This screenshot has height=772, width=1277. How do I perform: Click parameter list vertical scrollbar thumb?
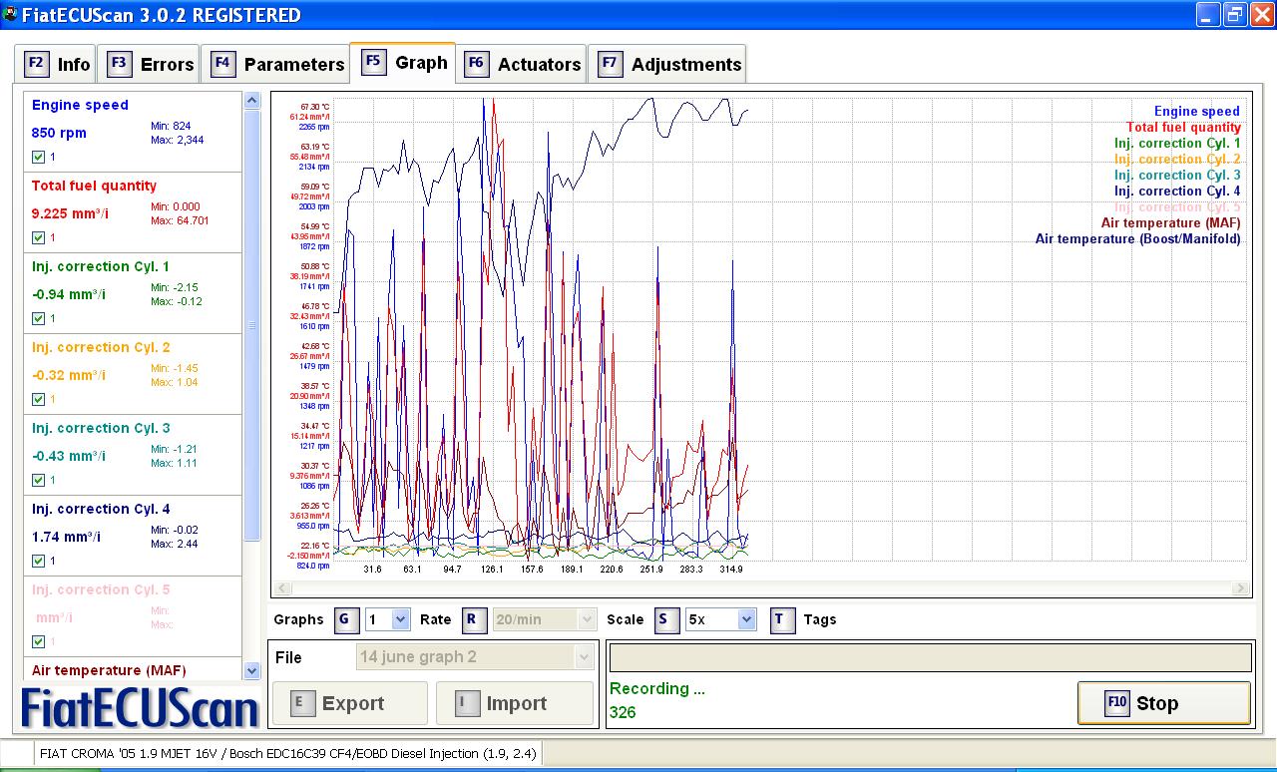pos(252,324)
